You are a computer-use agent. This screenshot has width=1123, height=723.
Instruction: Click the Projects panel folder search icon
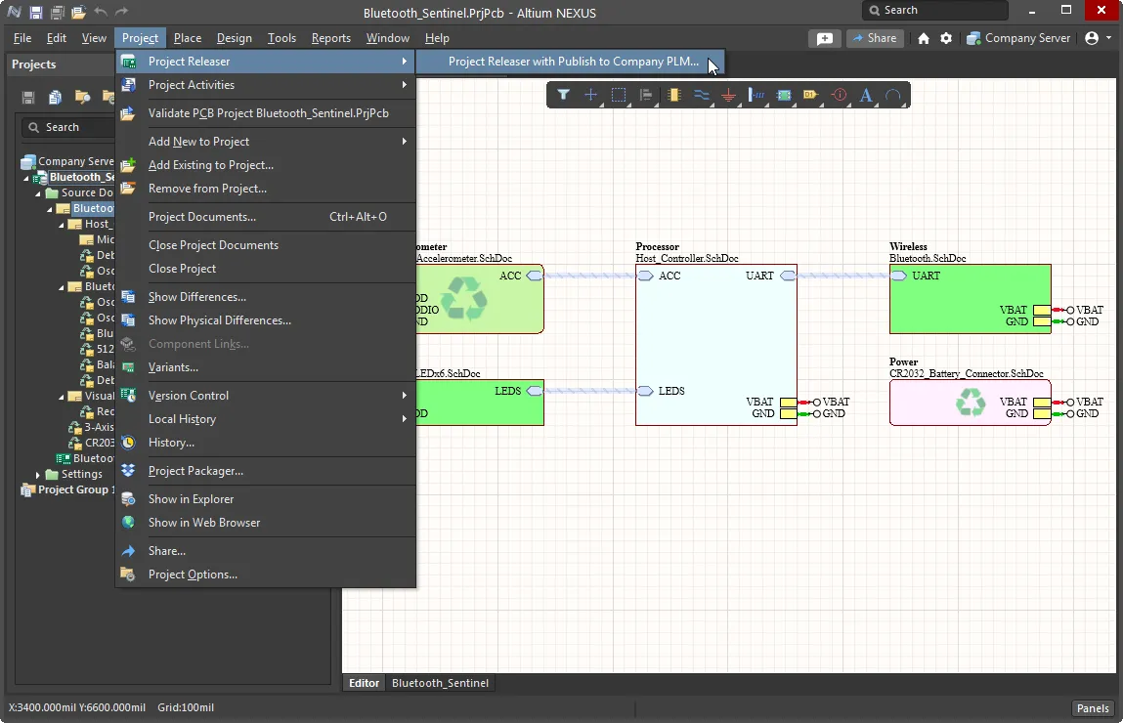[x=82, y=97]
